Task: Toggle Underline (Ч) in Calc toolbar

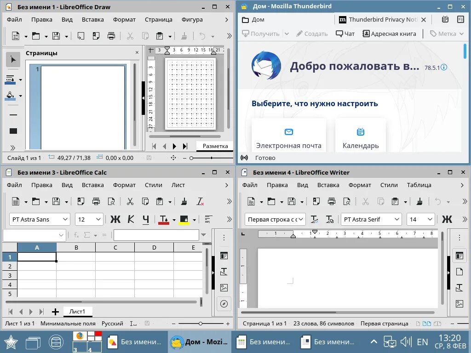Action: click(x=146, y=219)
